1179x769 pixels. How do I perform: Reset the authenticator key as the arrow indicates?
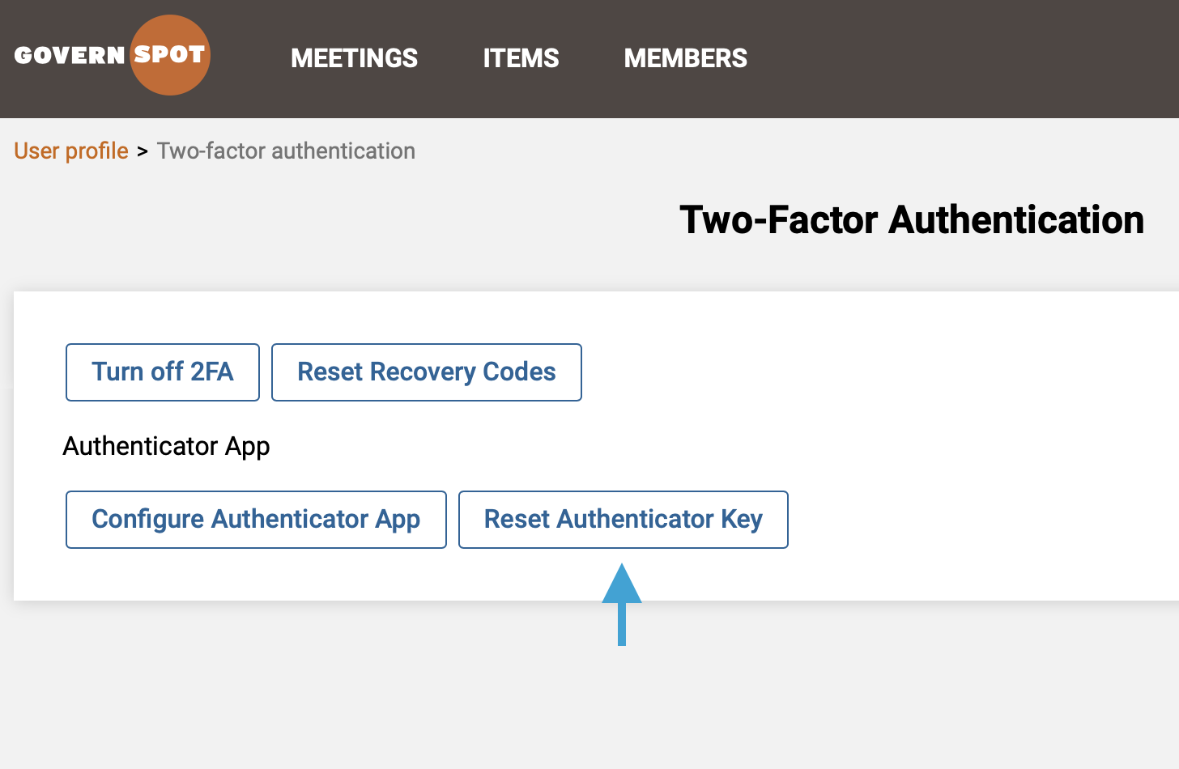coord(623,519)
